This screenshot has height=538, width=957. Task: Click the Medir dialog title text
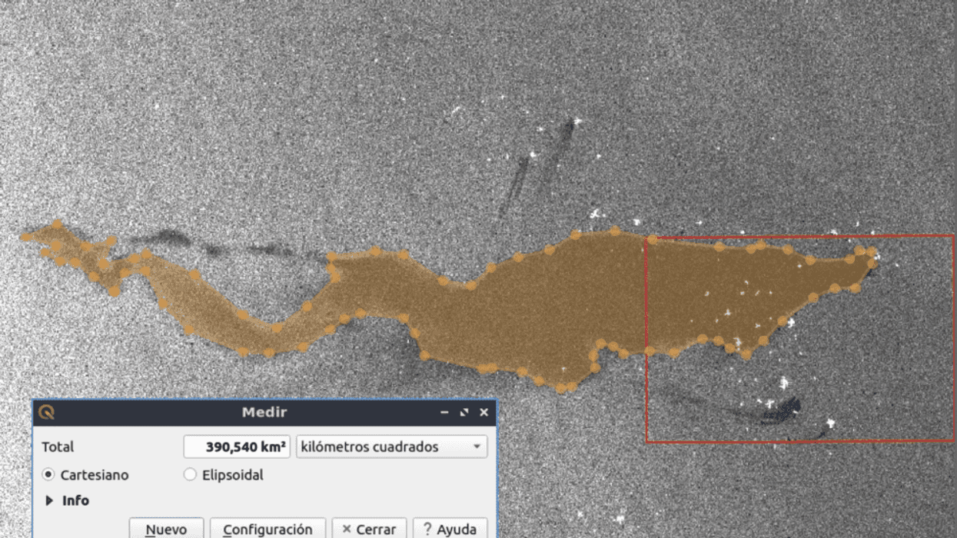point(264,413)
